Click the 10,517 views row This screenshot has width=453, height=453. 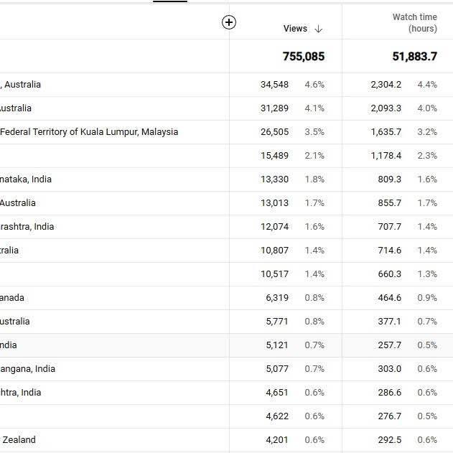coord(227,274)
